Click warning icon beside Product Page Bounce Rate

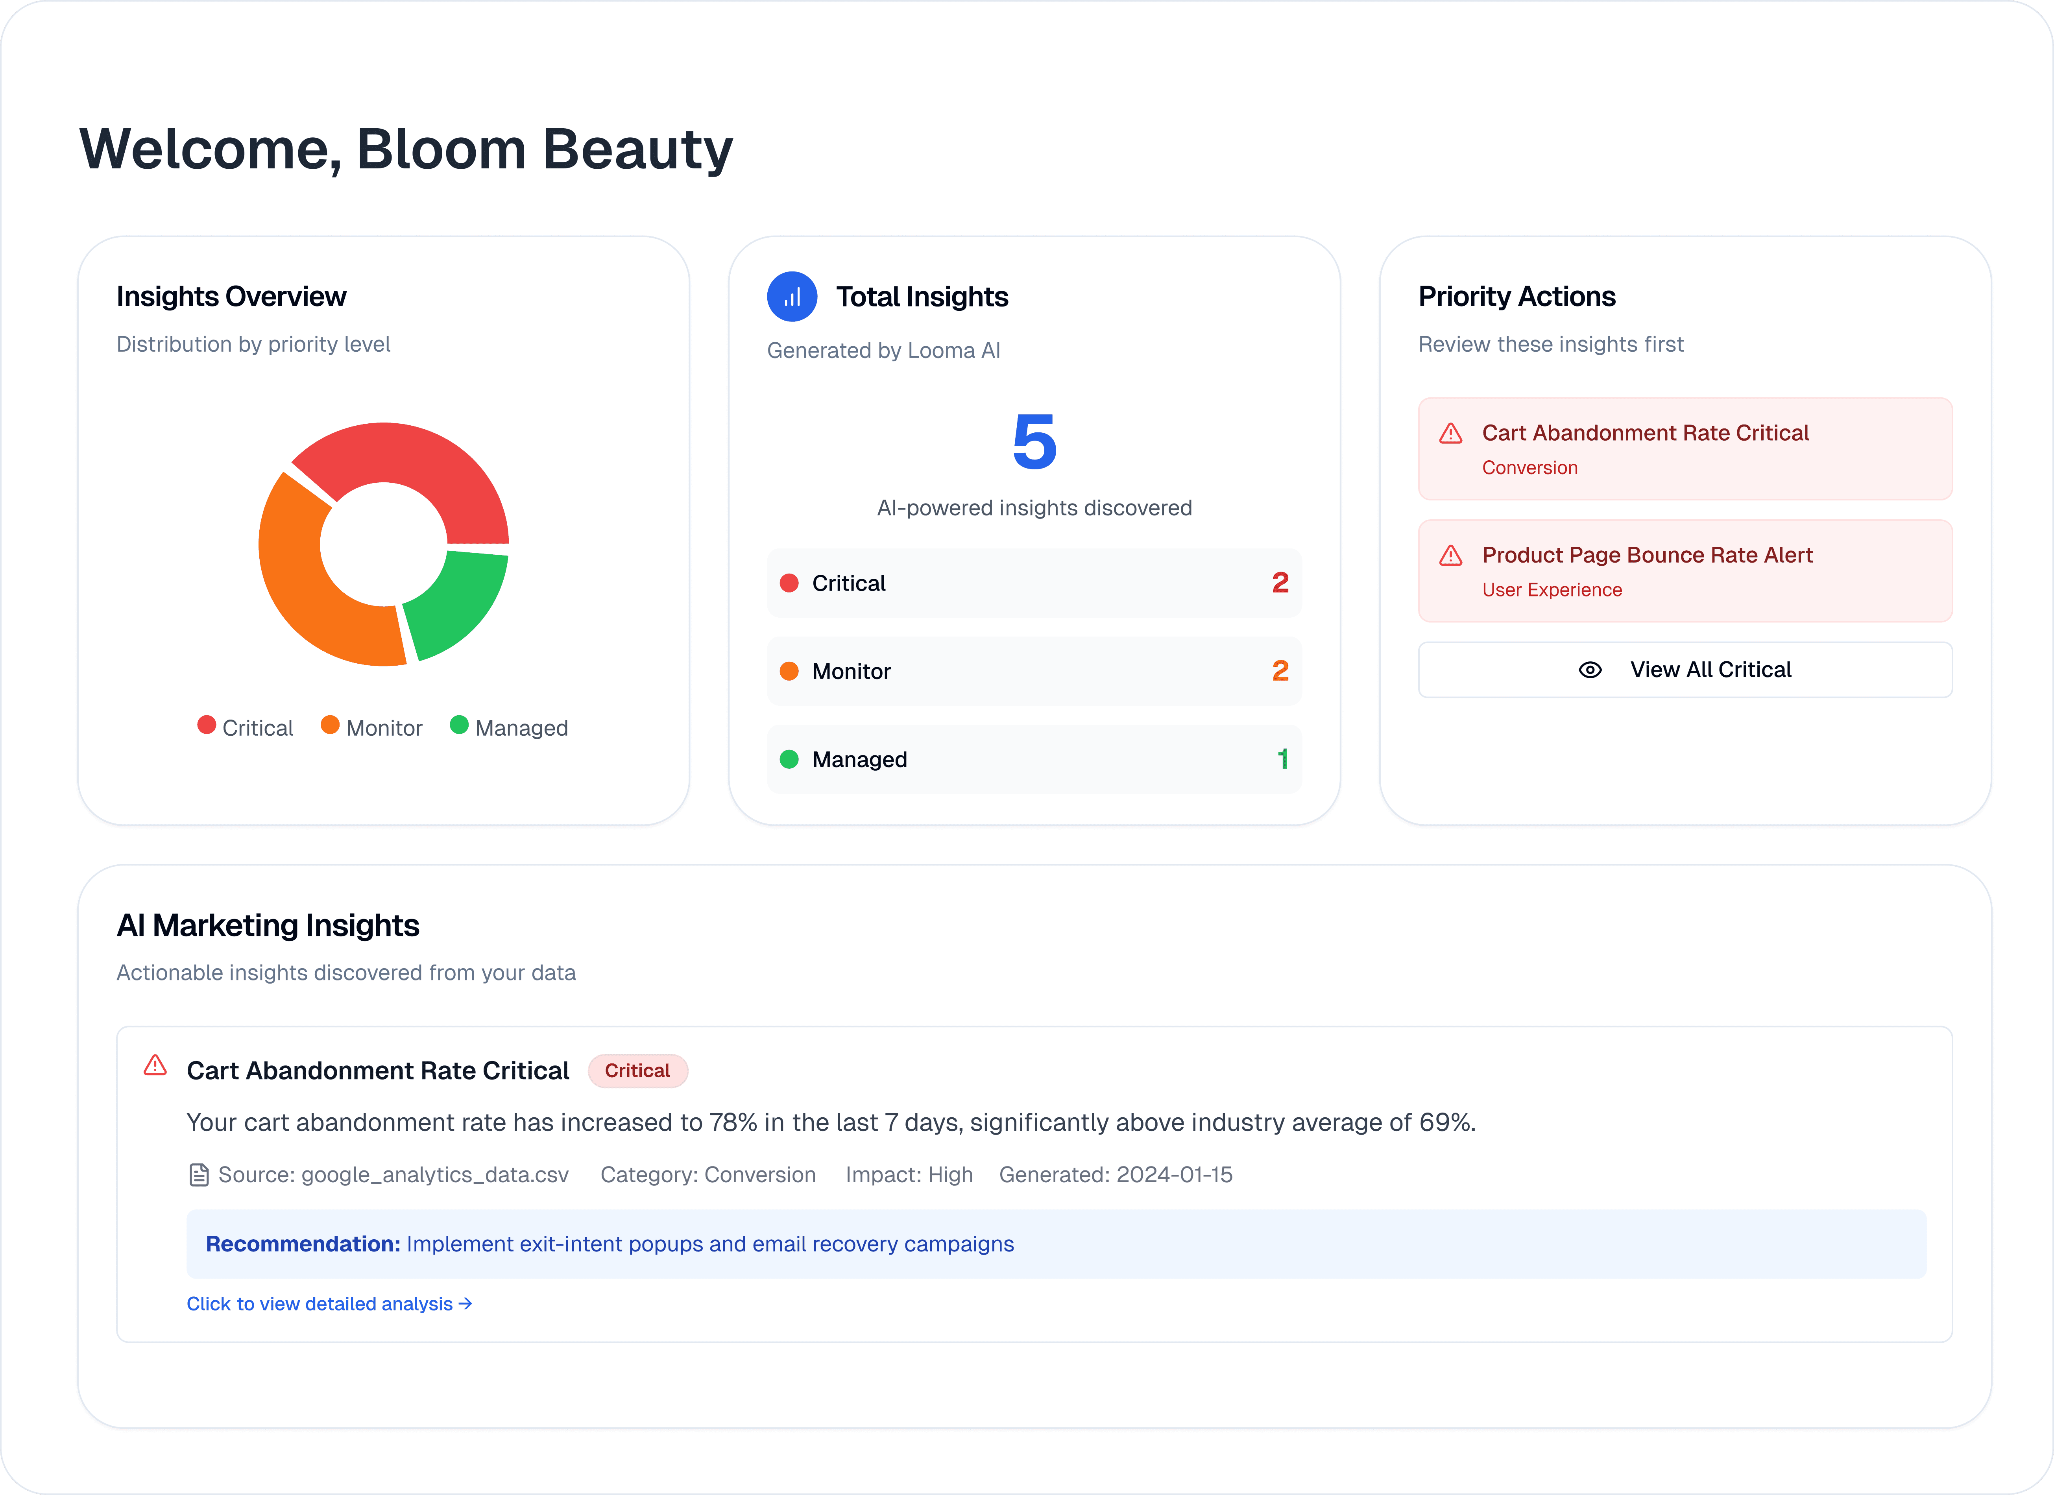pos(1451,556)
